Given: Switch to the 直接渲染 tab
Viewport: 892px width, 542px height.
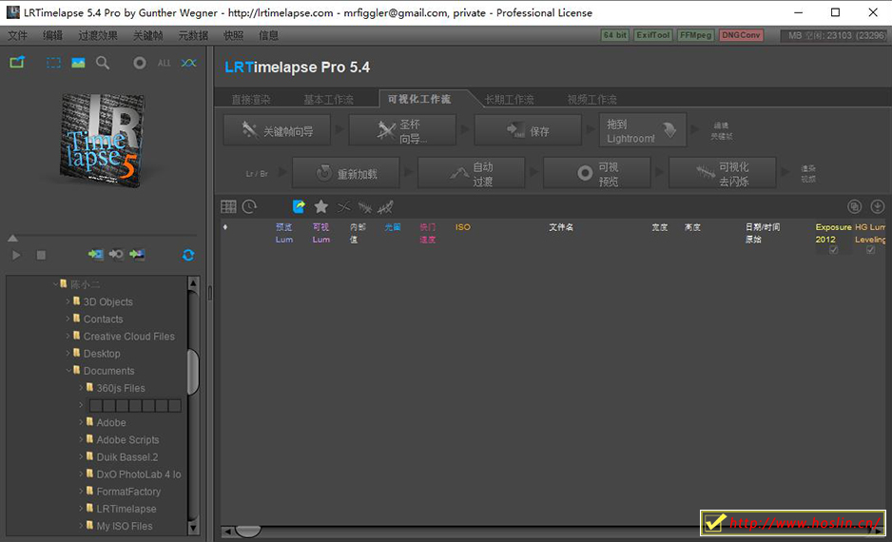Looking at the screenshot, I should pyautogui.click(x=251, y=100).
